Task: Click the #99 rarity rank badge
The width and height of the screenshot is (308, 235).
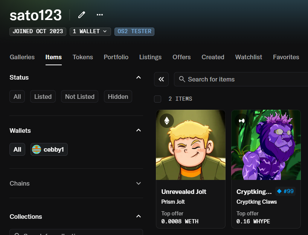Action: (x=285, y=191)
